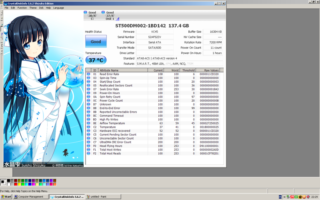Click status orb for Head Flying Hours row
This screenshot has height=200, width=320.
(88, 146)
